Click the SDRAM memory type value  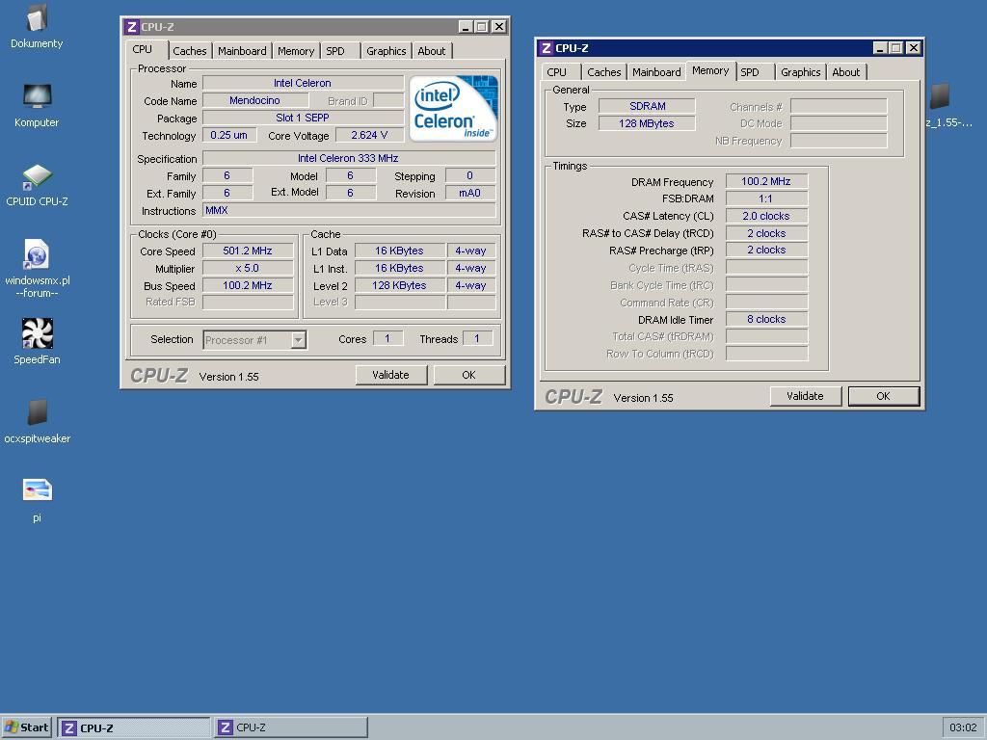point(647,106)
